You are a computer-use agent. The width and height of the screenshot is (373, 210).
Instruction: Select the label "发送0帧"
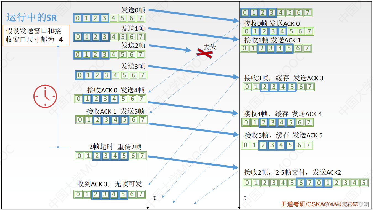(x=133, y=10)
